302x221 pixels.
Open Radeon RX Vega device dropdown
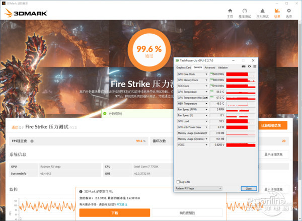(x=198, y=188)
